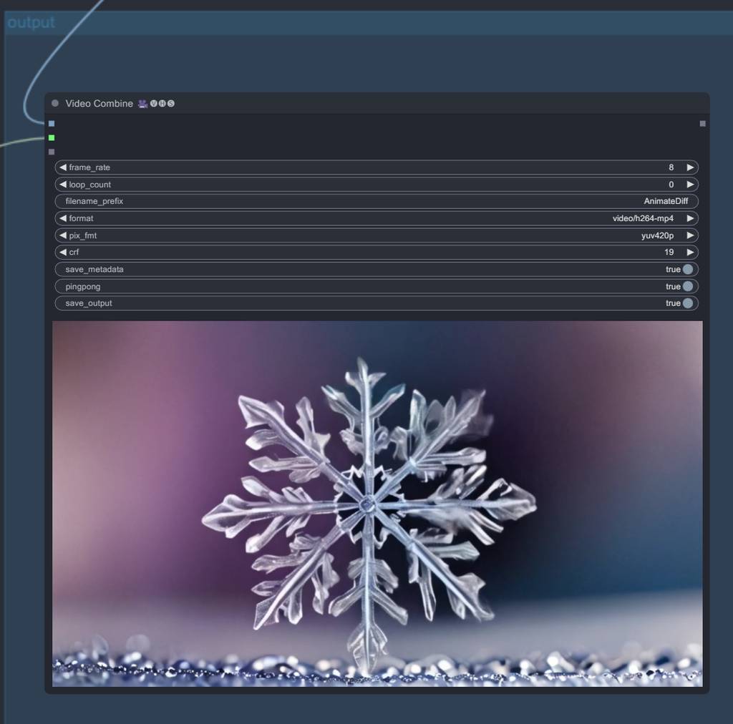Click the blue input slot on node
The width and height of the screenshot is (733, 724).
click(52, 124)
